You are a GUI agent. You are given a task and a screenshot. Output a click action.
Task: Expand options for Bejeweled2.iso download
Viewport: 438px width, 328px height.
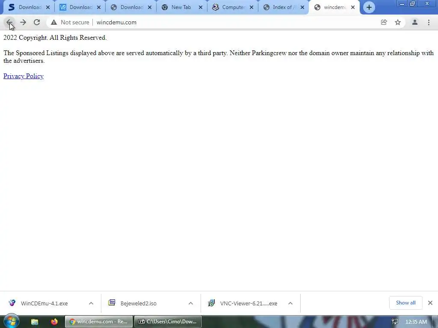(191, 303)
